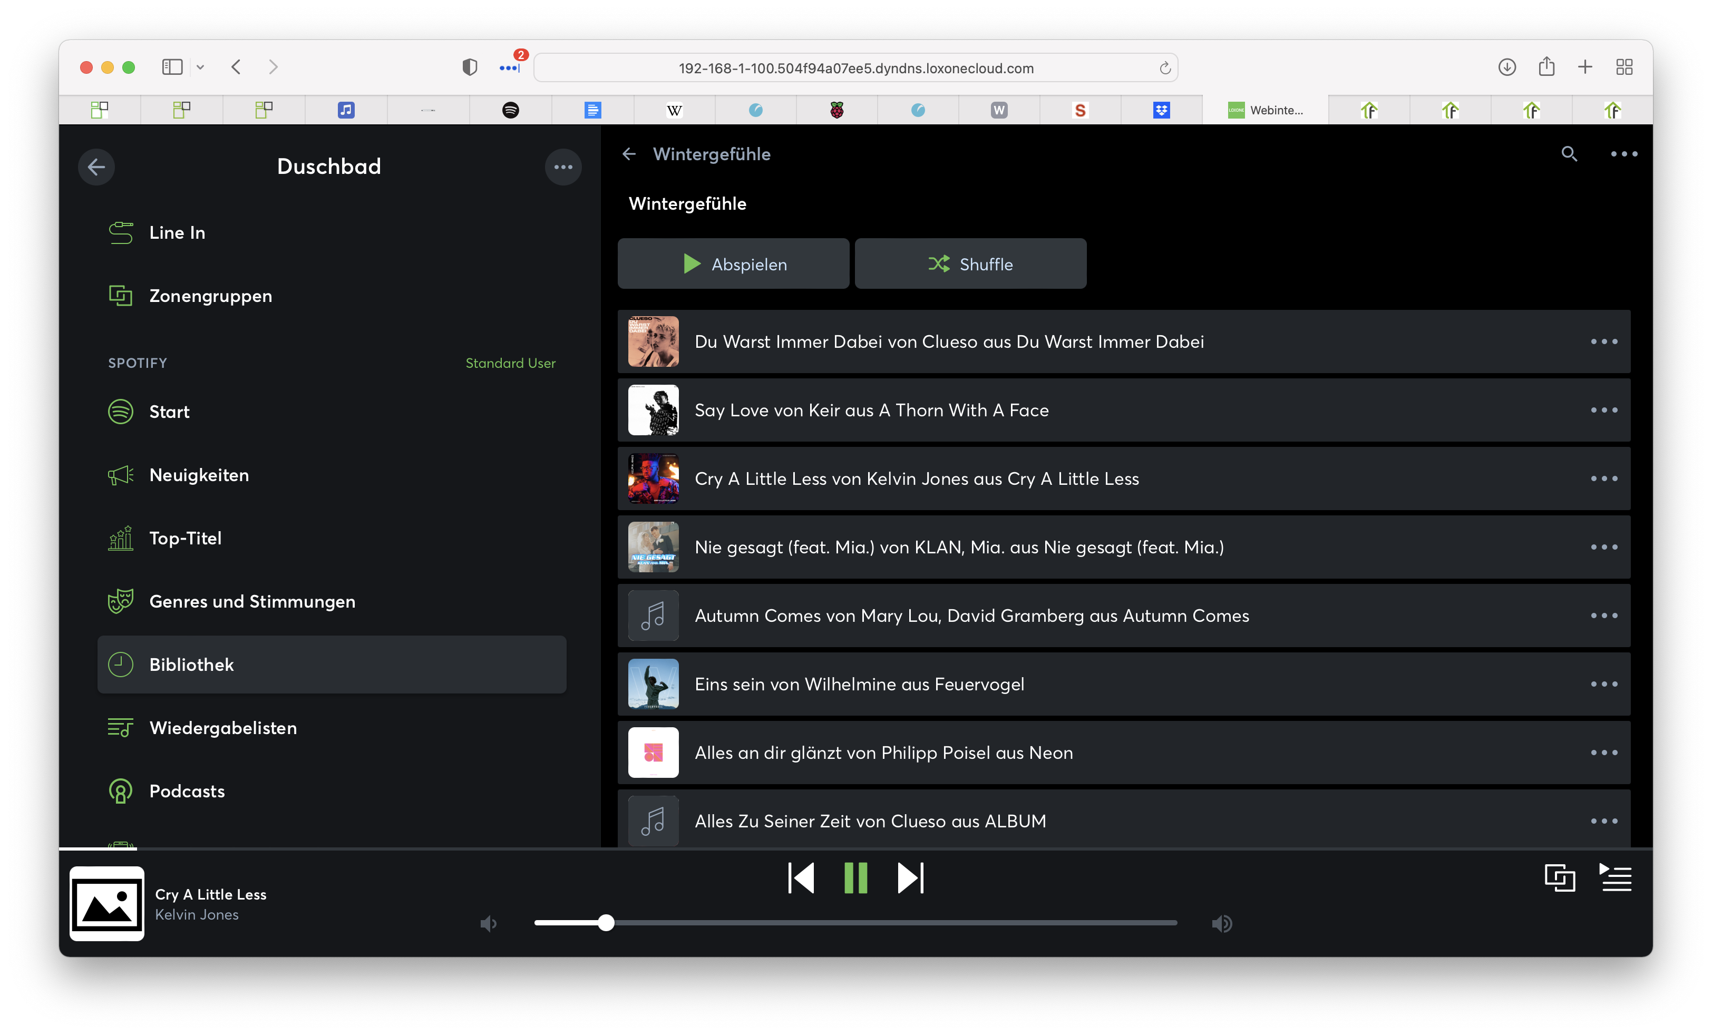Switch Spotify account via Standard User
1712x1035 pixels.
click(510, 363)
